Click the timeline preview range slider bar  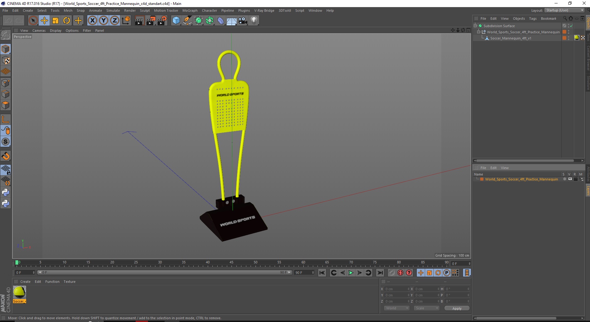click(164, 273)
